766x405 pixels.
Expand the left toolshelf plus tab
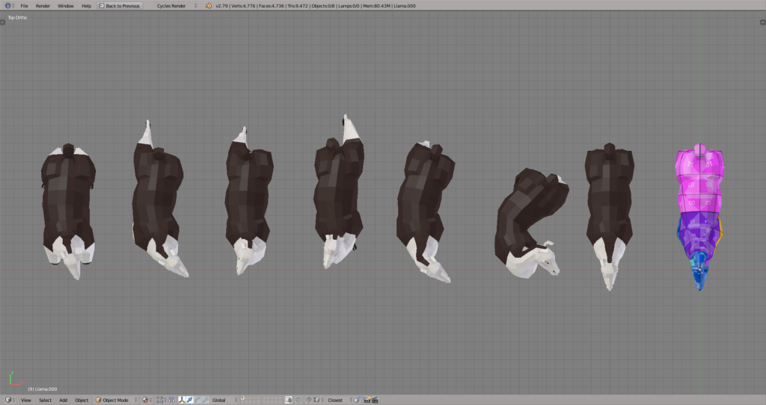(2, 22)
